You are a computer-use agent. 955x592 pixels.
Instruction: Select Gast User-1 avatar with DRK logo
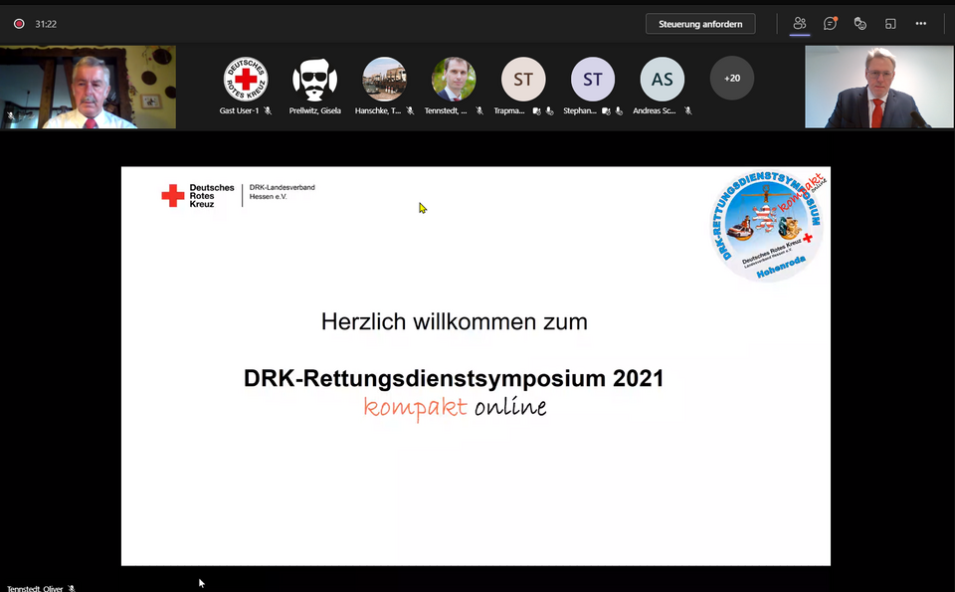click(x=245, y=79)
